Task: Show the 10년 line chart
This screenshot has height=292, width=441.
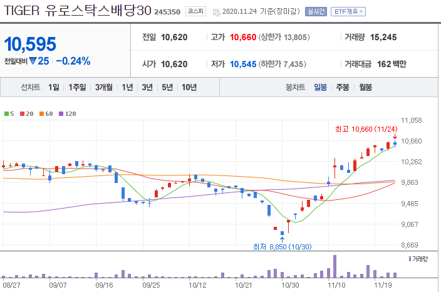Action: click(x=189, y=88)
